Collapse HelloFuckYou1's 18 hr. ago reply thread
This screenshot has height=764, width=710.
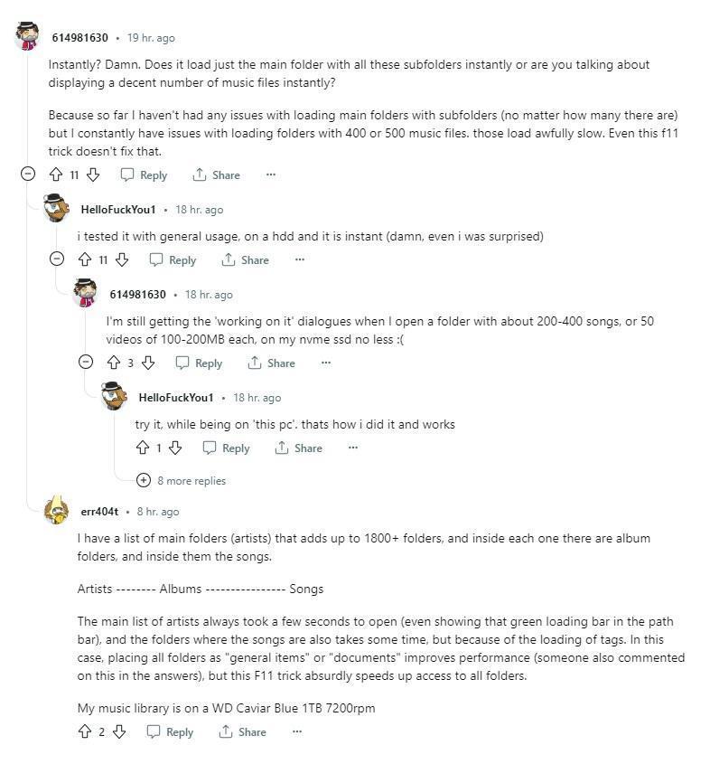pos(57,260)
